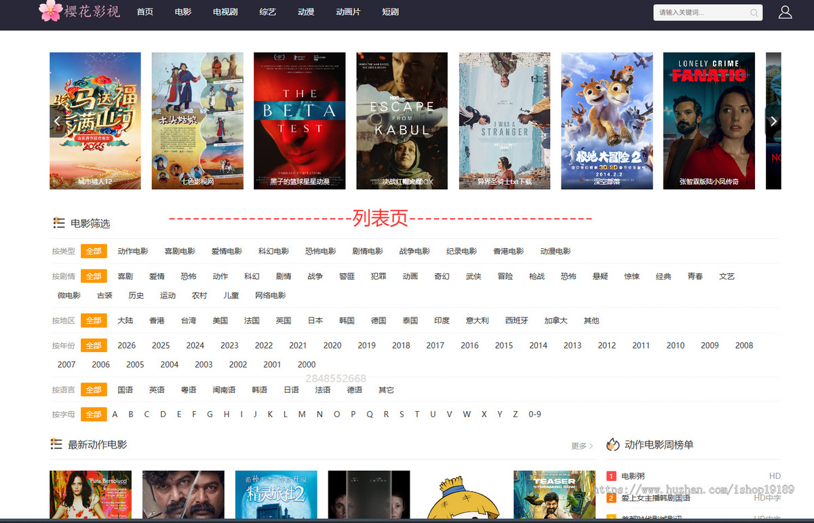Click the 电影筛选 list icon

point(59,223)
